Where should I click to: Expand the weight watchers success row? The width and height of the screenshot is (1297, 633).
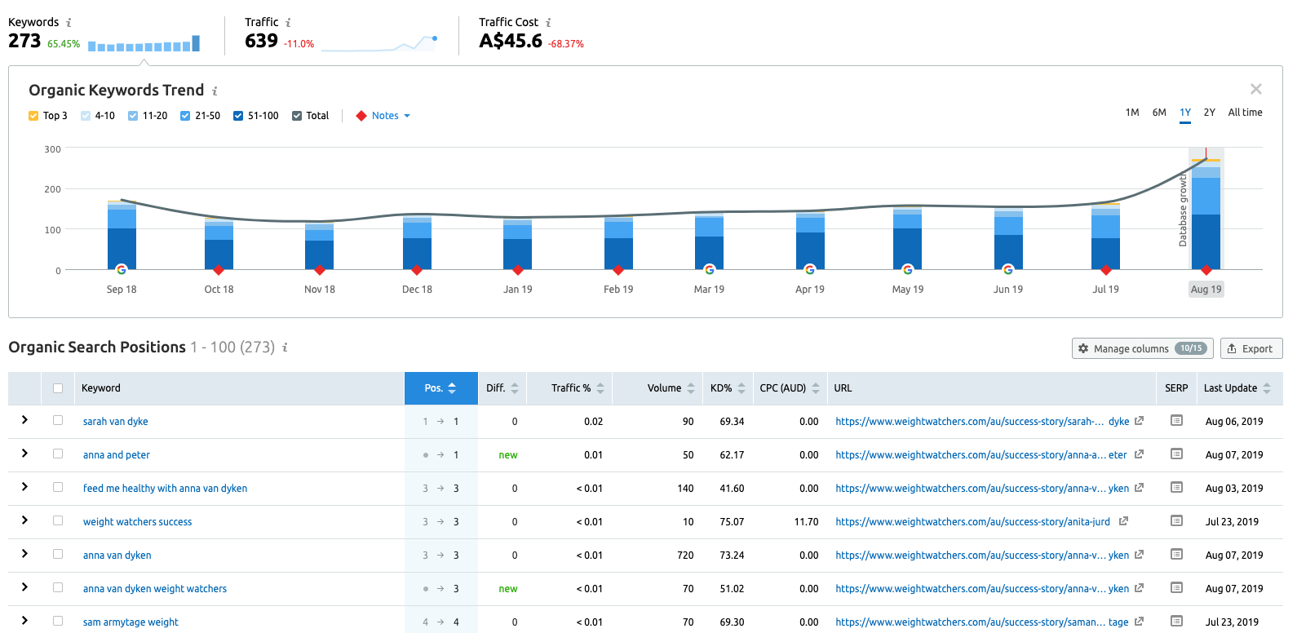tap(24, 520)
